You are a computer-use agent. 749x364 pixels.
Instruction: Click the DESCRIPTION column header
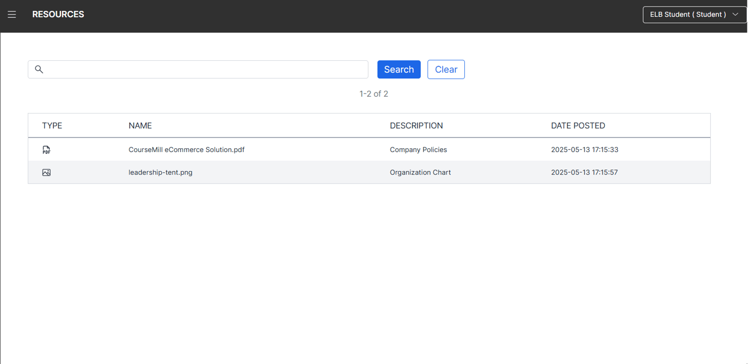(x=416, y=125)
